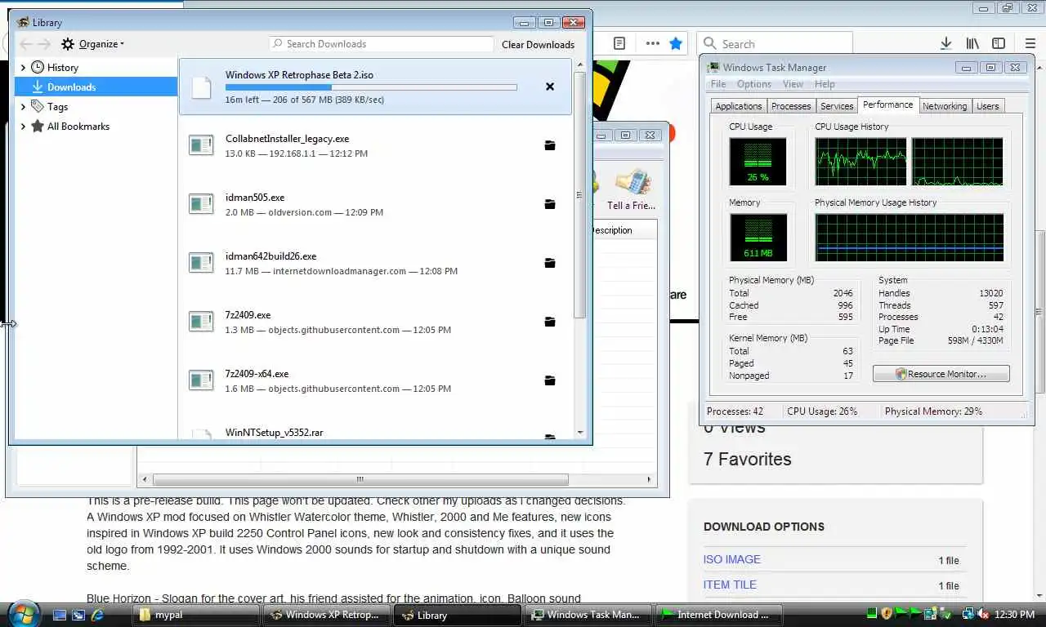Cancel the Windows XP Retrophase Beta 2.iso download
Screen dimensions: 1046x627
[x=550, y=87]
